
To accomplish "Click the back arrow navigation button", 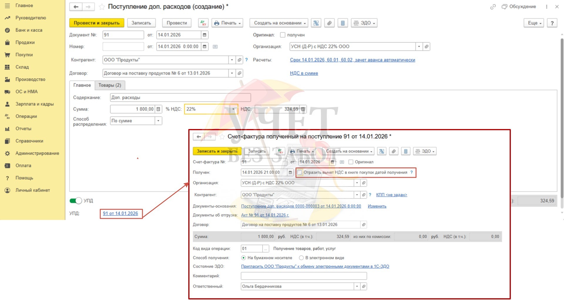I will pyautogui.click(x=76, y=7).
